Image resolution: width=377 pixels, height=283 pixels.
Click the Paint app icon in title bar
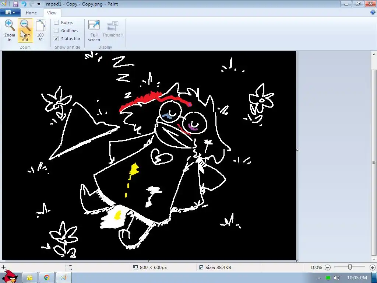click(x=4, y=4)
